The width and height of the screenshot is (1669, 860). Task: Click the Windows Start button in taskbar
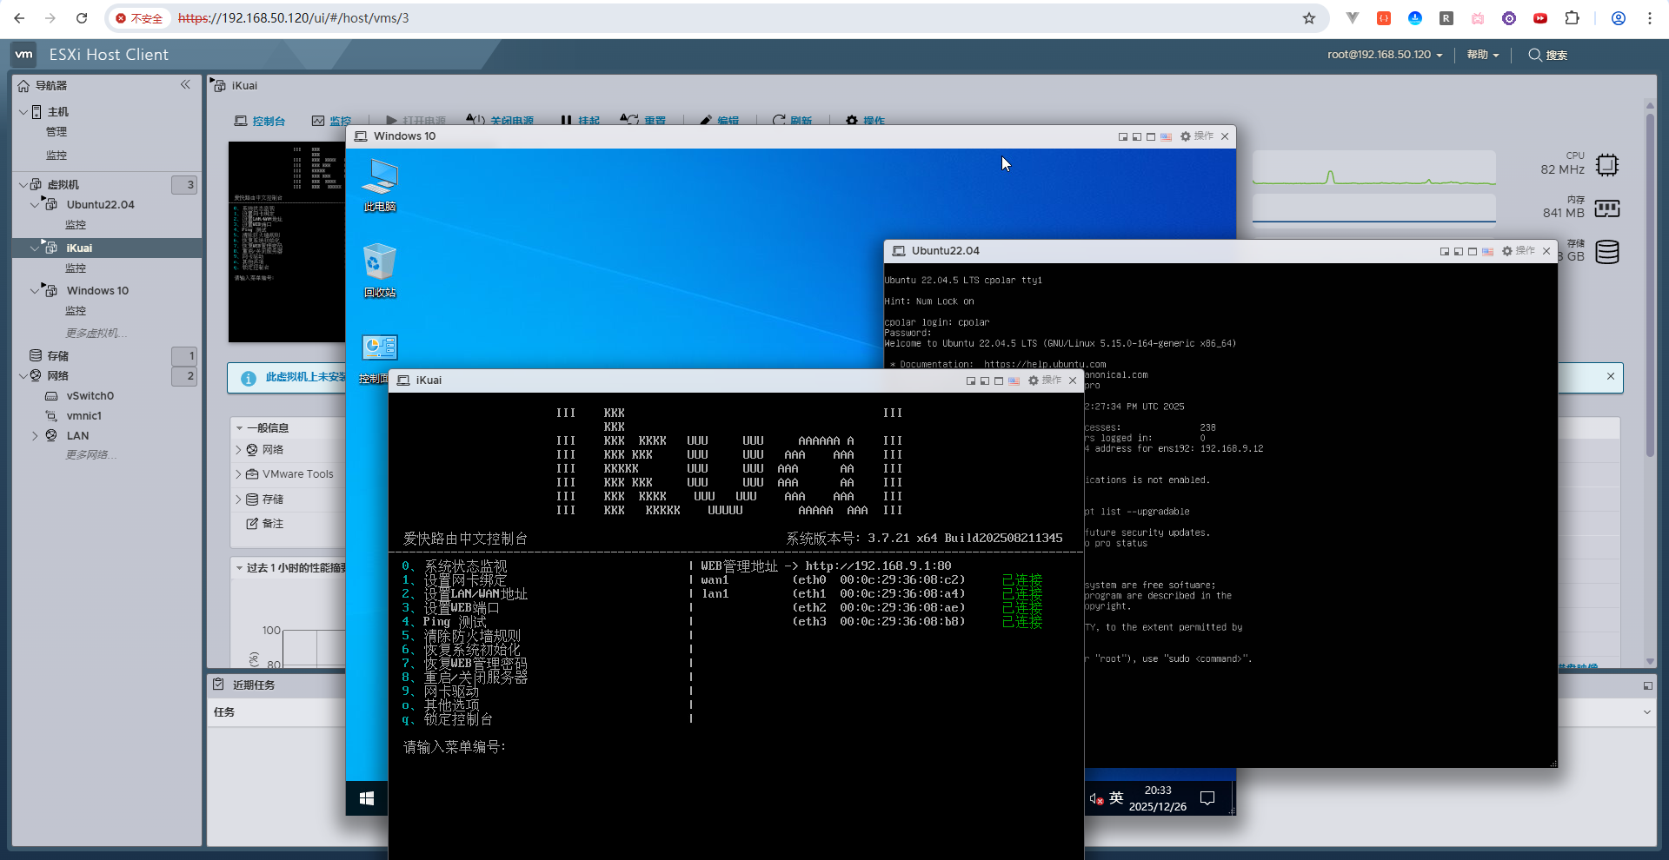(x=367, y=797)
